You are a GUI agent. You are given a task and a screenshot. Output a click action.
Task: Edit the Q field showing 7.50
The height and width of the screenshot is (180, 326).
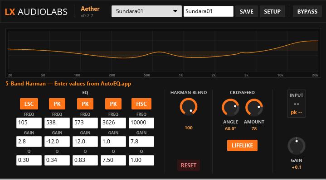point(113,160)
